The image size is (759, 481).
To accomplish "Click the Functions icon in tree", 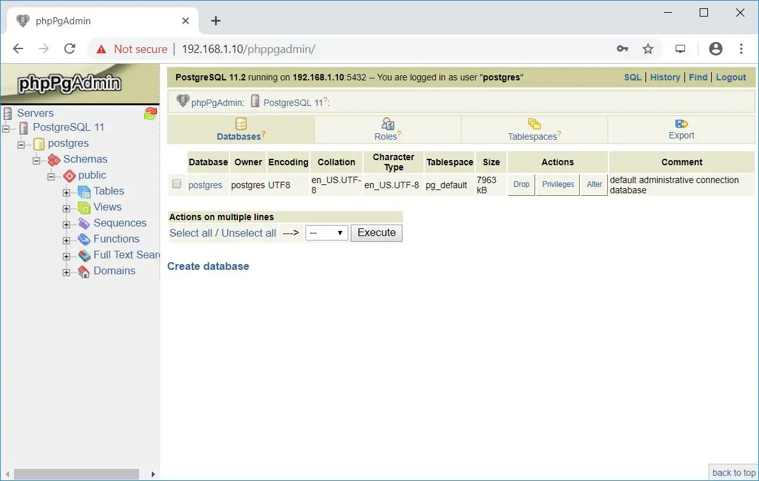I will (84, 239).
